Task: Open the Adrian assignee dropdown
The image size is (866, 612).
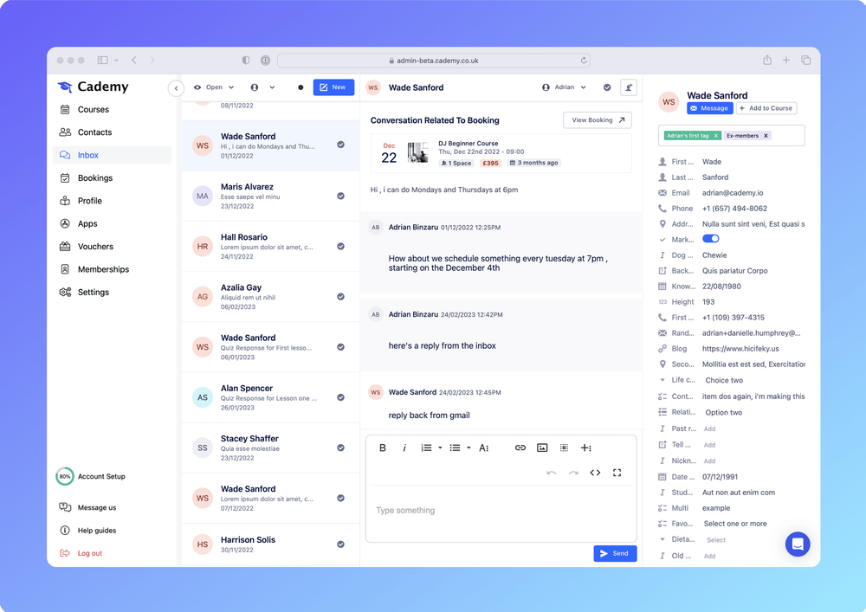Action: point(565,87)
